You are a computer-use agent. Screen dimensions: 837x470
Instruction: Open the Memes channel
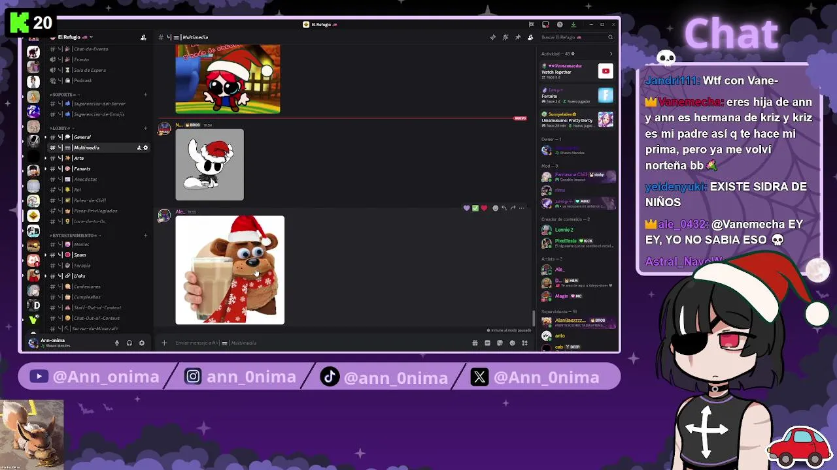point(98,244)
